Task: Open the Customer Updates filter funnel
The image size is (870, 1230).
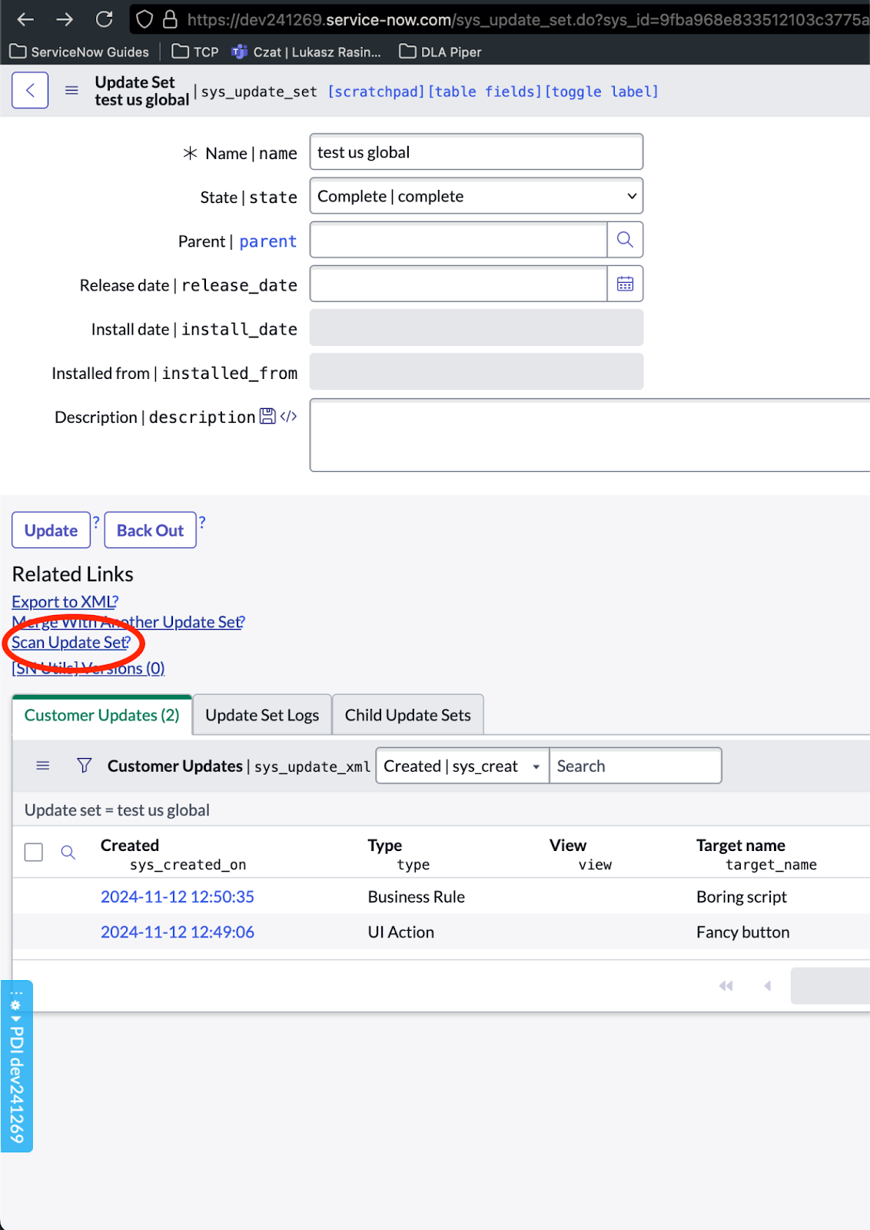Action: coord(85,766)
